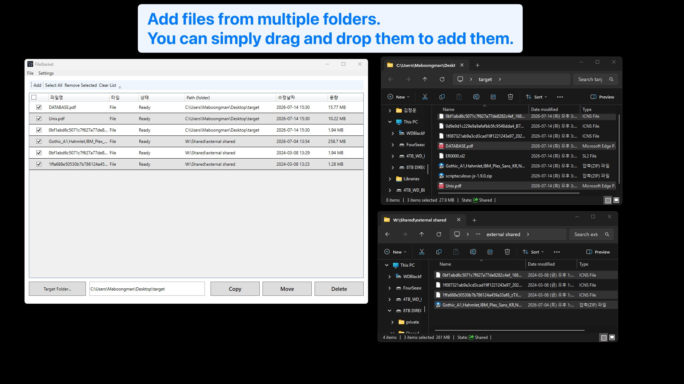Click details view icon in external shared status bar
This screenshot has height=384, width=684.
click(x=604, y=337)
